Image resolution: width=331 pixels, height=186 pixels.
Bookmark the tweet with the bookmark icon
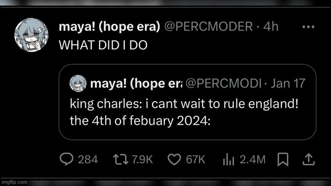tap(283, 159)
